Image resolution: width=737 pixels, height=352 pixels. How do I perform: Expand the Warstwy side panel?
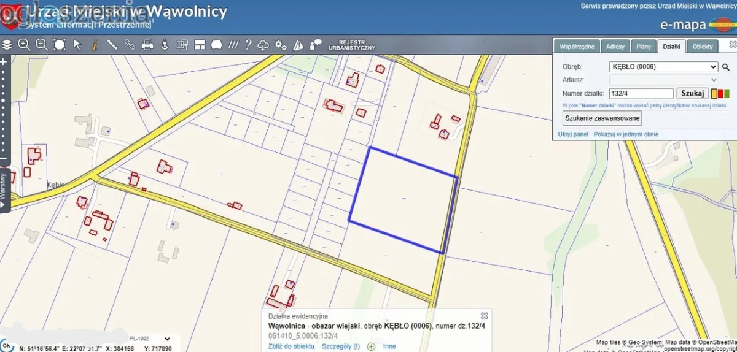pos(4,184)
